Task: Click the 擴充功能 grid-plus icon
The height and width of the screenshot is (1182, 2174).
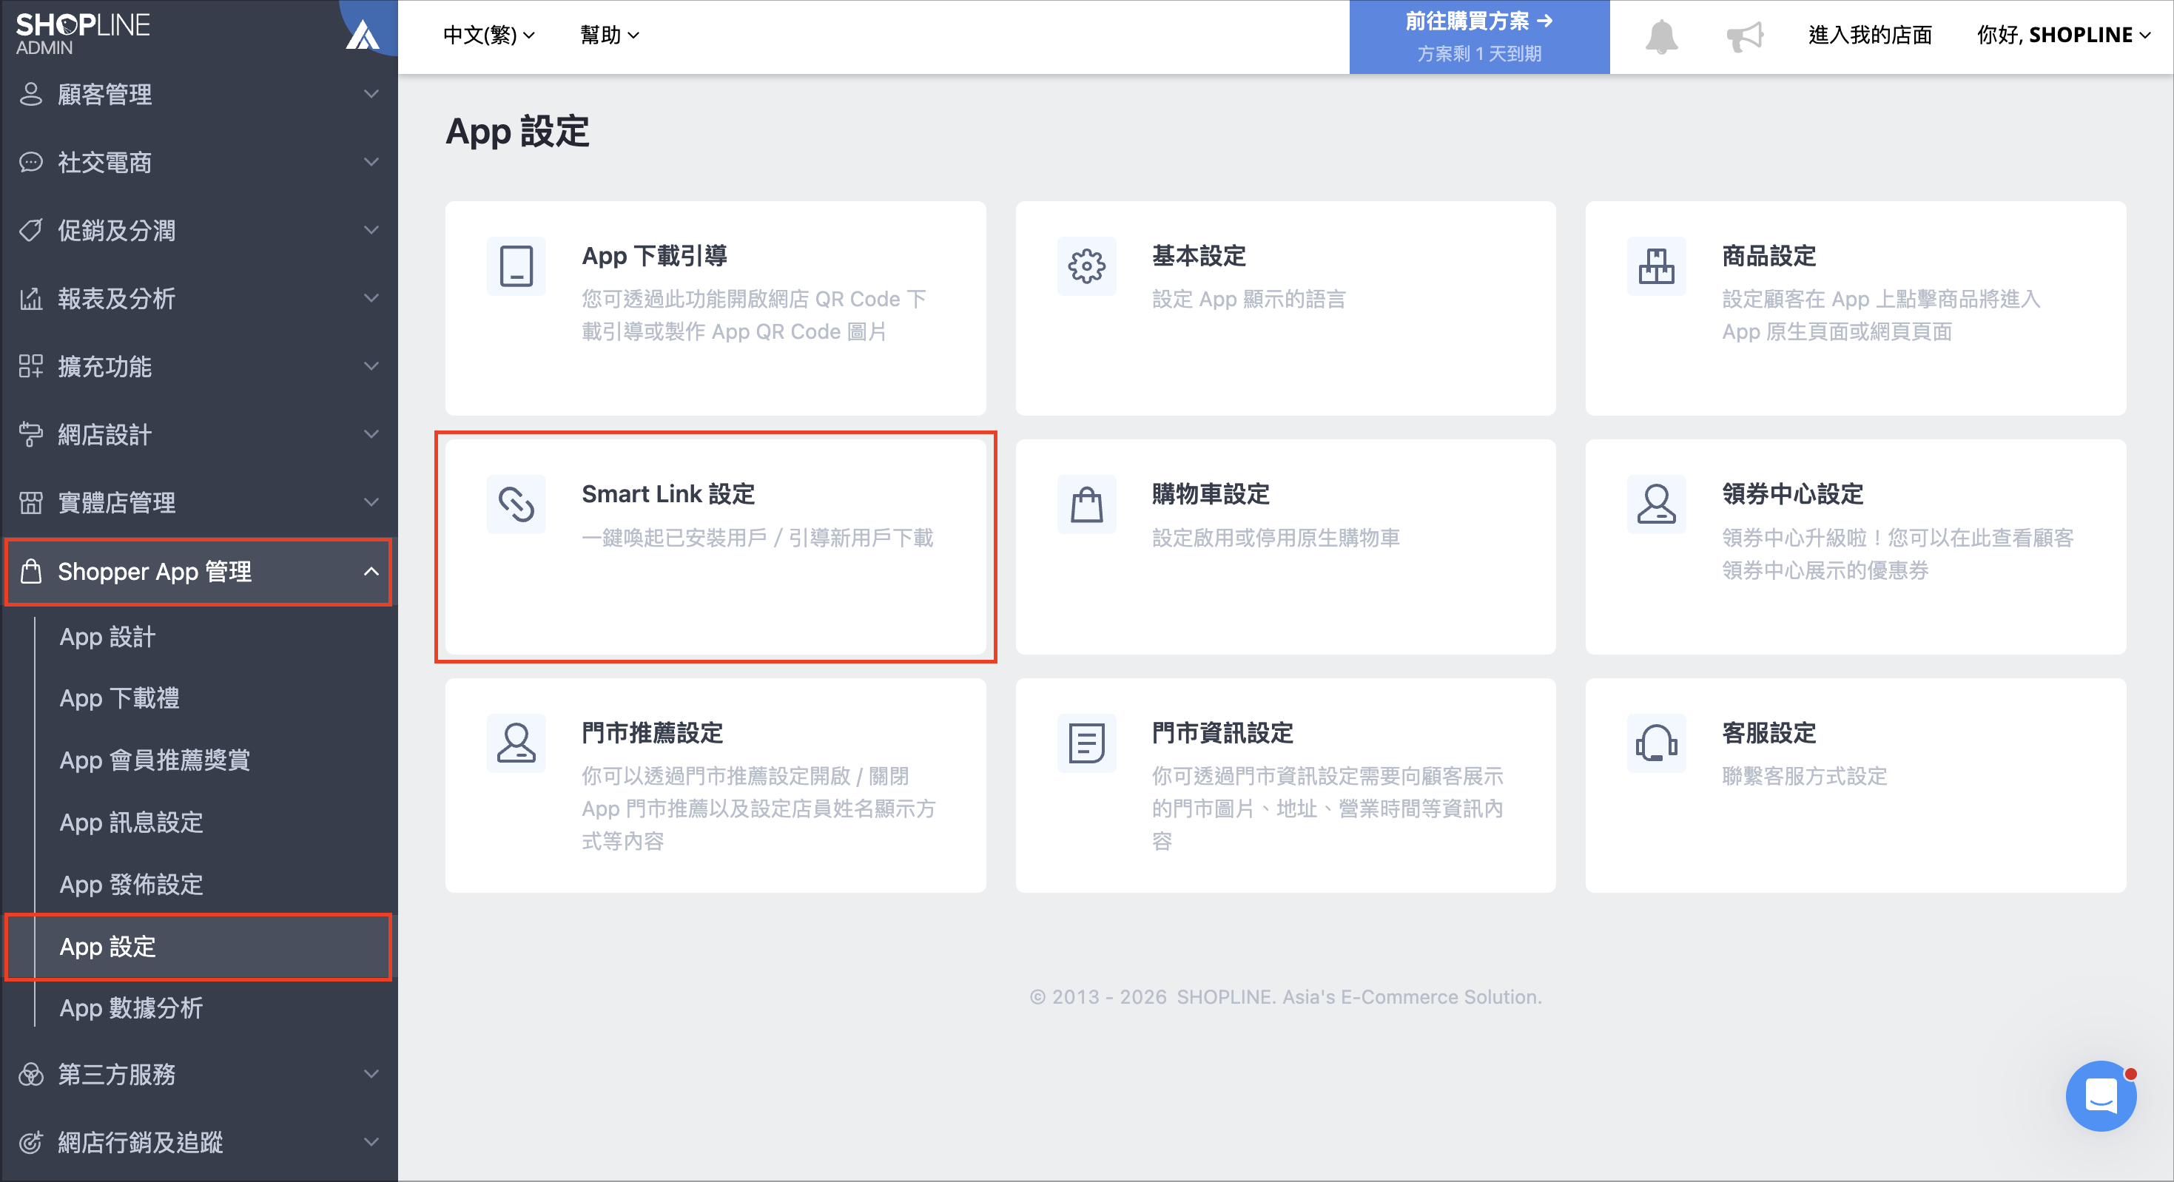Action: [x=30, y=366]
